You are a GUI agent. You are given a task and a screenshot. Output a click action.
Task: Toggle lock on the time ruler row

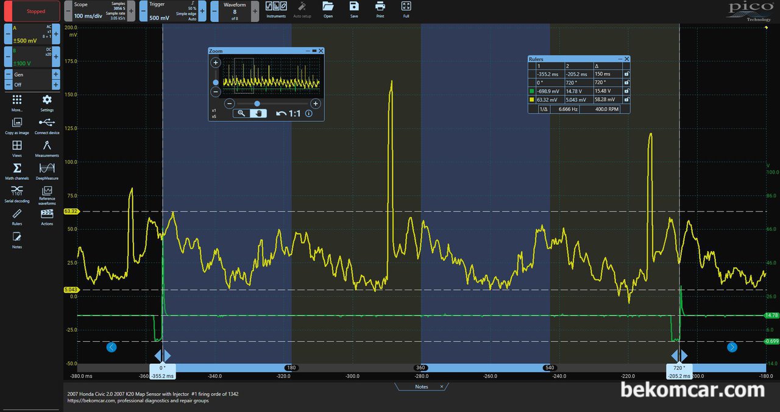[x=626, y=74]
